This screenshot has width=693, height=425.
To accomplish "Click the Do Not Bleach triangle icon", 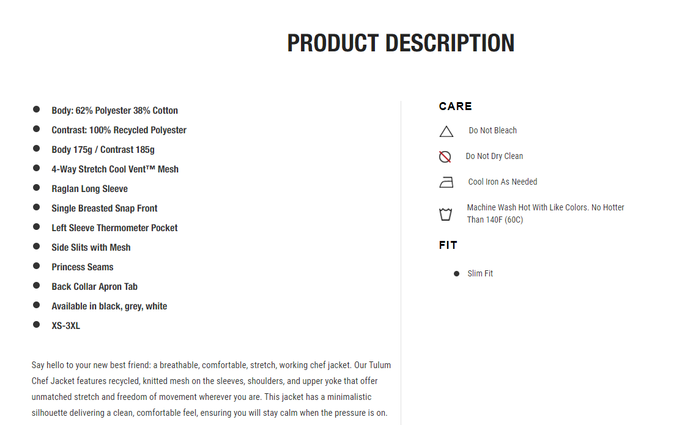I will point(447,131).
